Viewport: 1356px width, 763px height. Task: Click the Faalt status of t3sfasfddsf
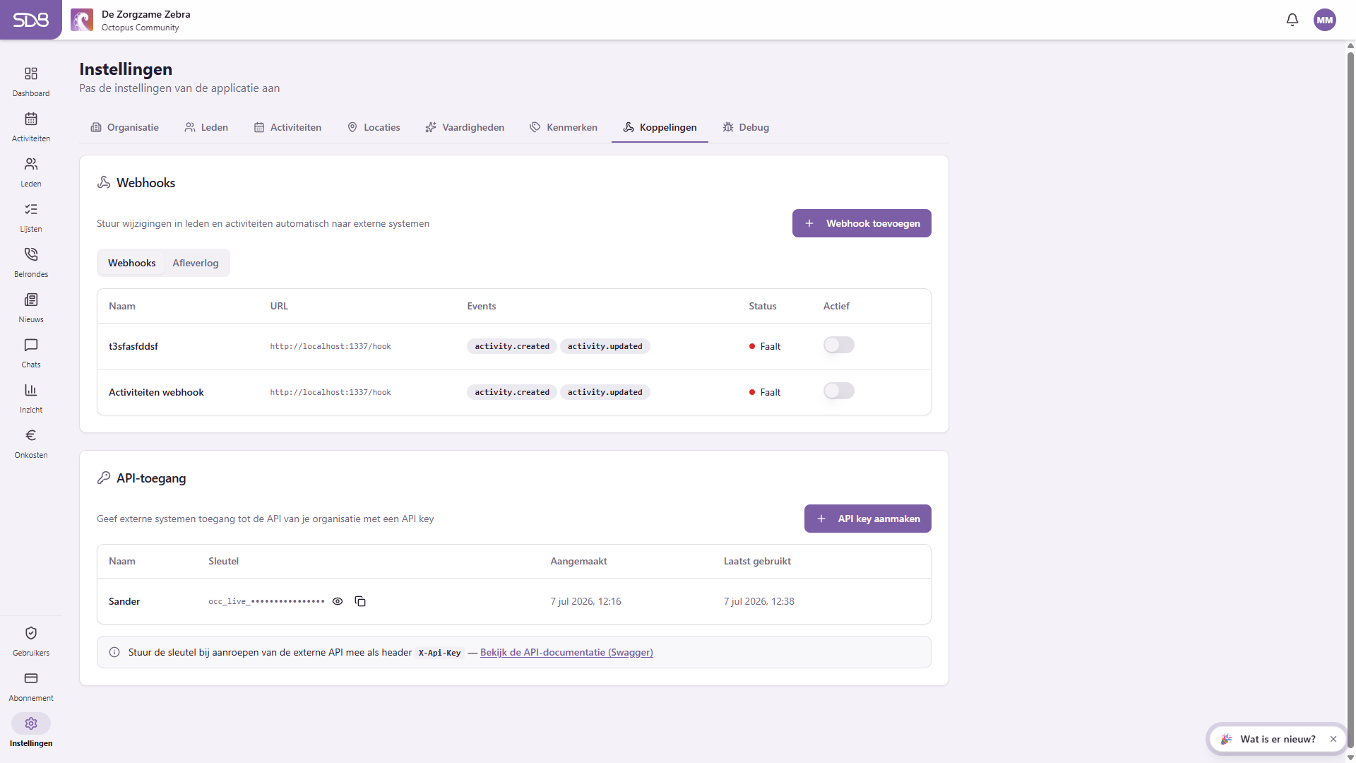pos(765,346)
